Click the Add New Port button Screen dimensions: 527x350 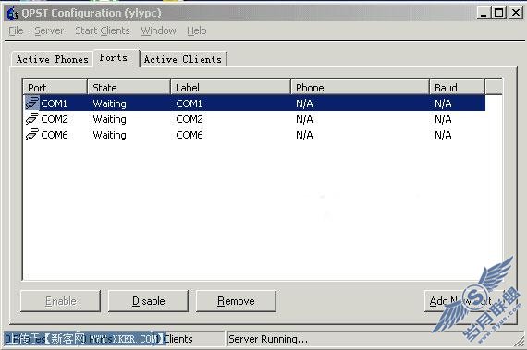point(464,301)
